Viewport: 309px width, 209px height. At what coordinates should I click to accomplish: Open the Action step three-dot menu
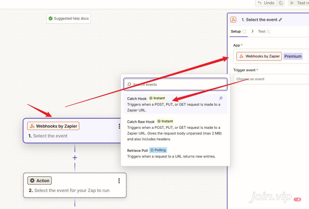(x=119, y=181)
